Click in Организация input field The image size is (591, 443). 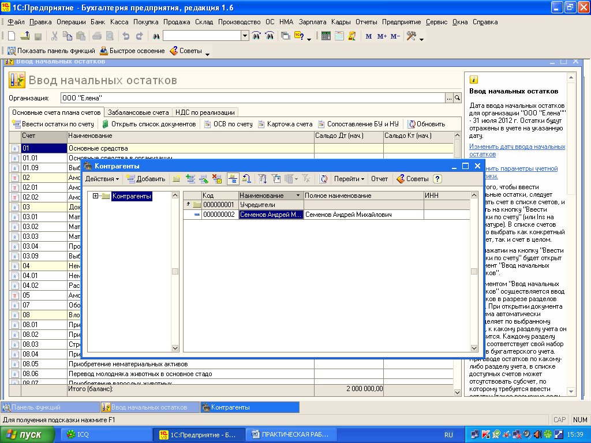tap(253, 98)
